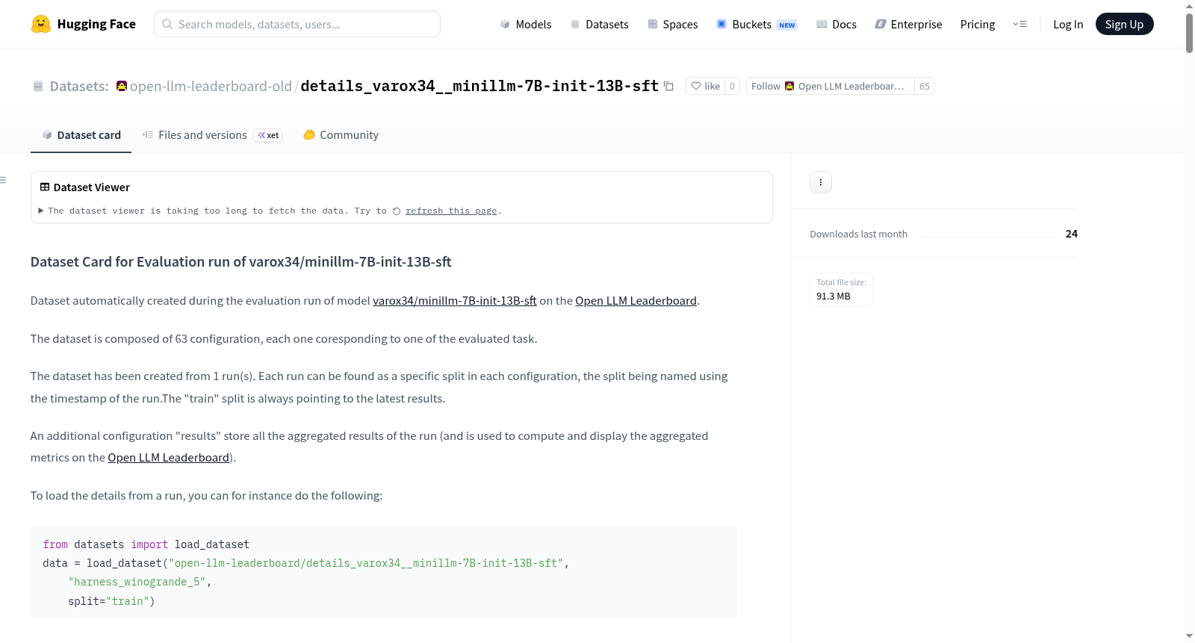1195x643 pixels.
Task: Expand the extra navigation menu
Action: (x=1019, y=25)
